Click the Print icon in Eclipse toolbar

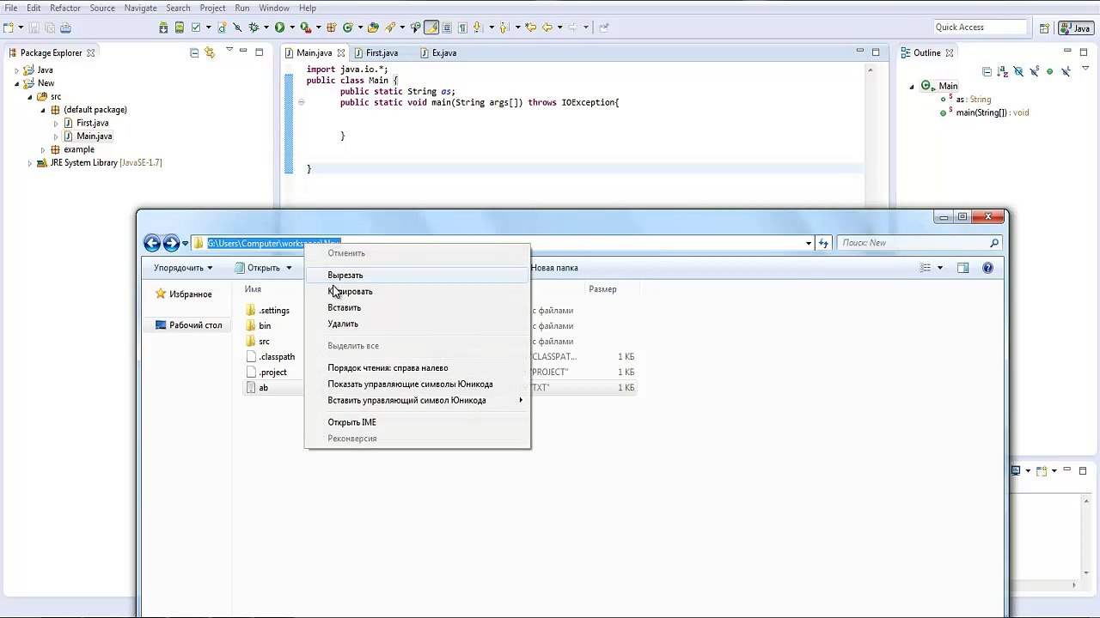pyautogui.click(x=65, y=27)
